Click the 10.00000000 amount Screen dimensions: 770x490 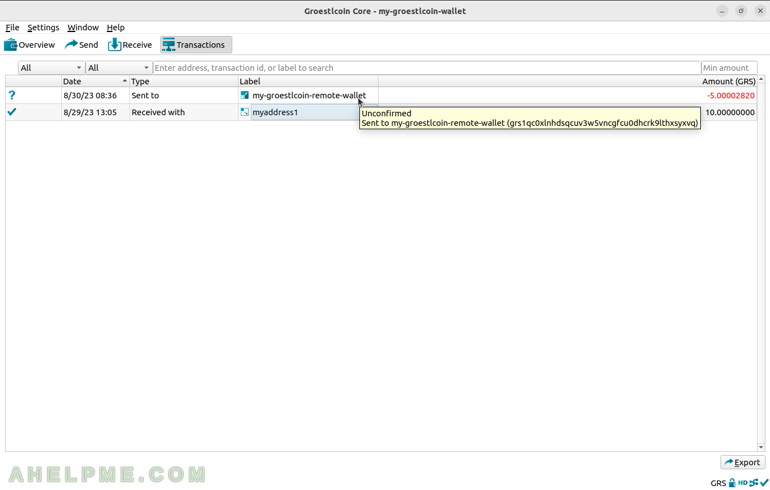730,112
